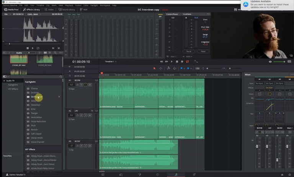Screen dimensions: 294x177
Task: Open the Media Pool panel
Action: (x=11, y=10)
